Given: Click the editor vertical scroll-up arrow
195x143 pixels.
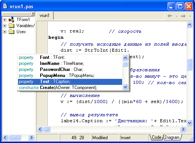Looking at the screenshot, I should click(x=189, y=25).
